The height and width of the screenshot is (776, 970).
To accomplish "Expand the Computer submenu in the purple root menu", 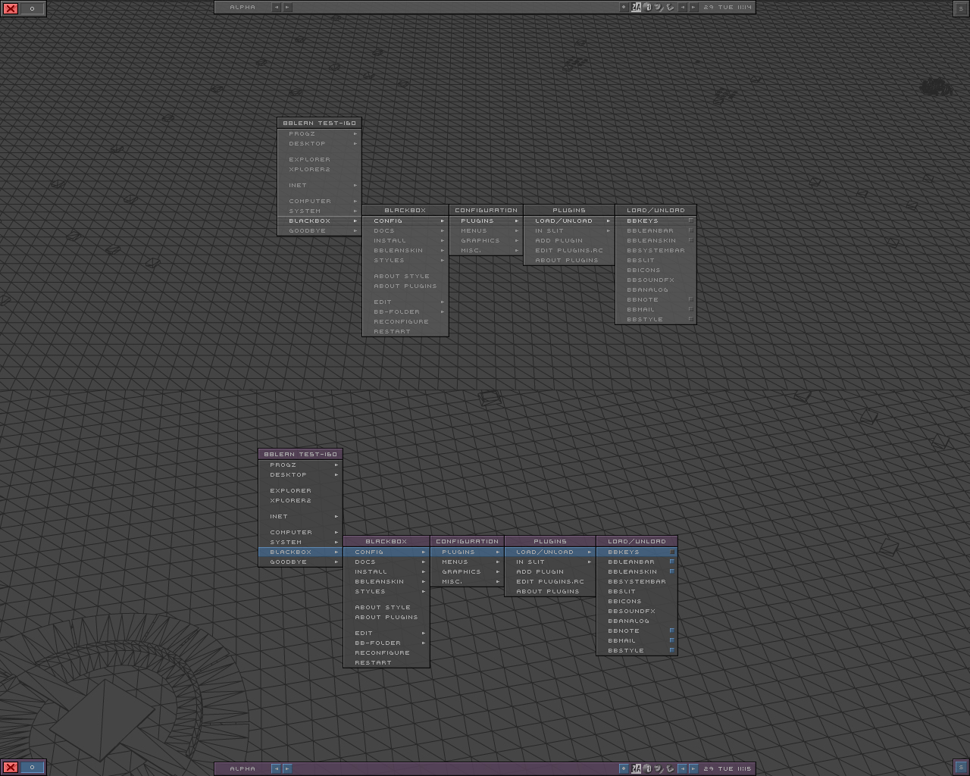I will tap(301, 532).
